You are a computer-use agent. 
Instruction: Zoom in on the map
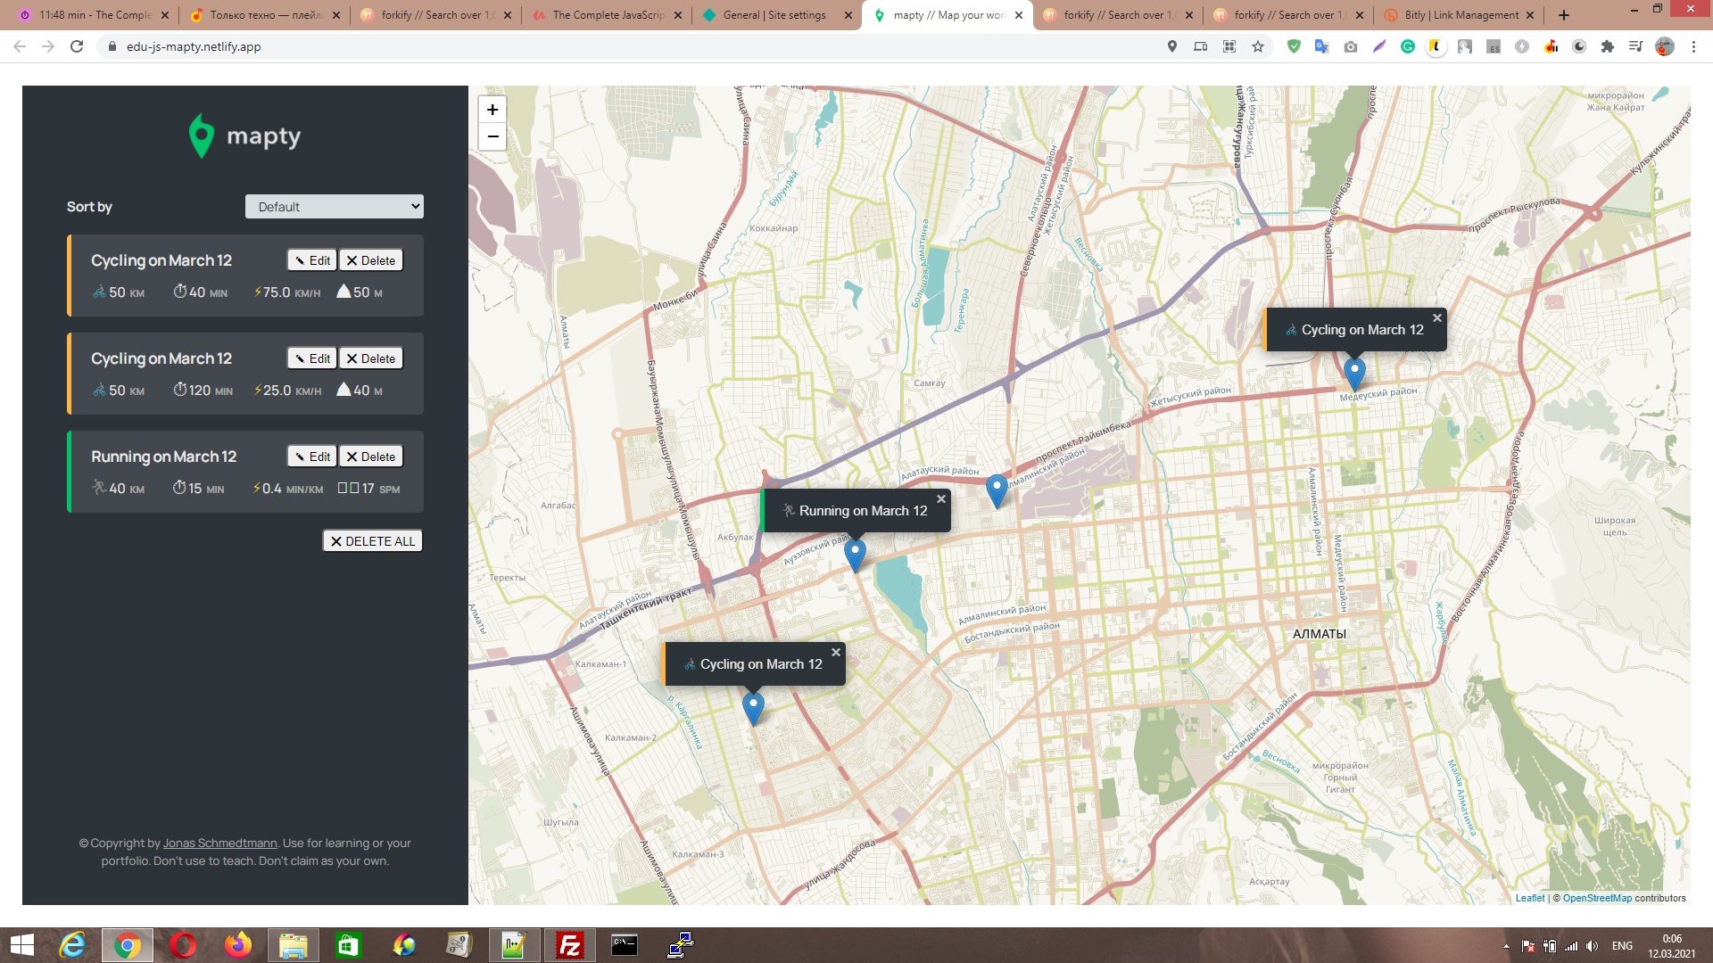tap(492, 110)
